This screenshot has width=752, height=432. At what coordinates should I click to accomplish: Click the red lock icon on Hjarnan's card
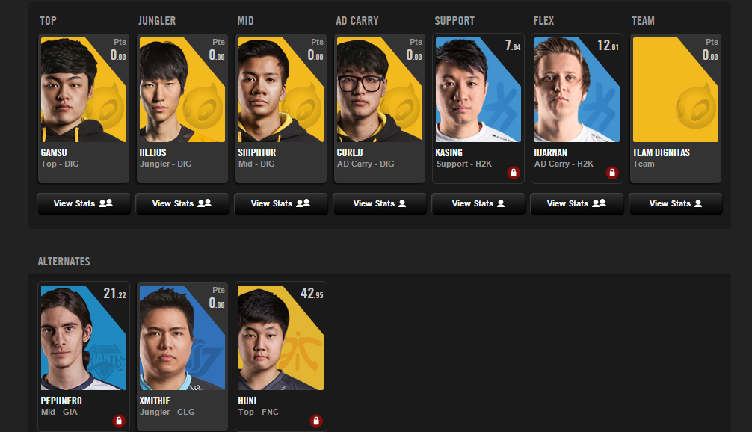[x=612, y=173]
